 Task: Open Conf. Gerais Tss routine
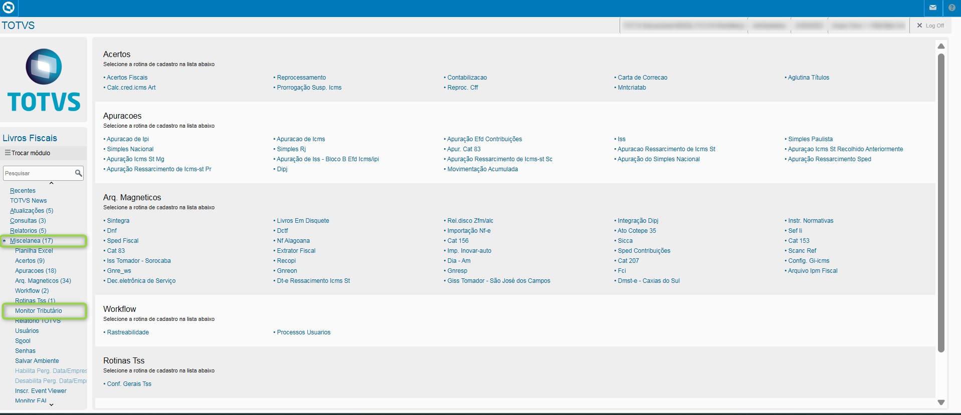click(129, 384)
